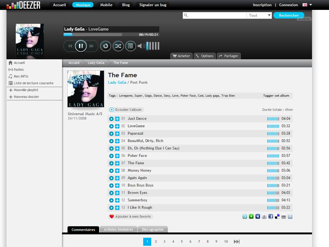Click the Rechercher search button
Viewport: 329px width, 247px height.
(x=289, y=15)
